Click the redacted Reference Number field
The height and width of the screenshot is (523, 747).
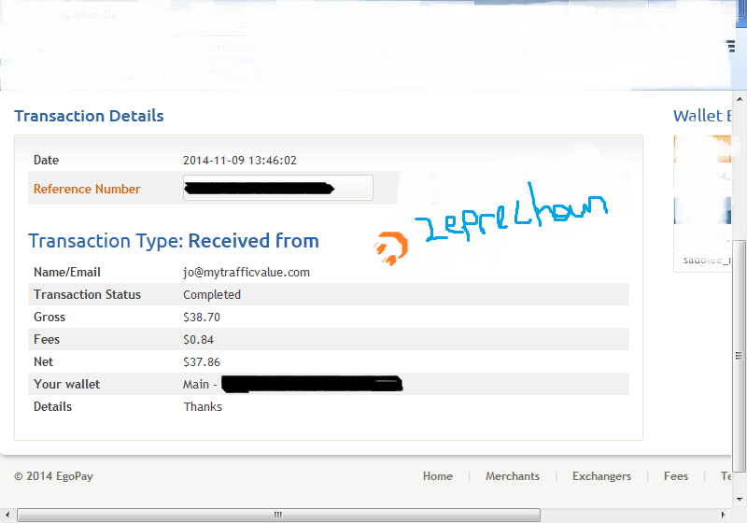click(x=277, y=188)
